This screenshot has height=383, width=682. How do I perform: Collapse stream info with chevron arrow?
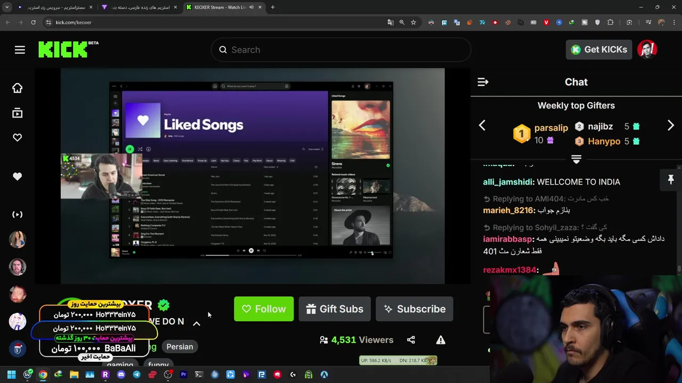(197, 323)
